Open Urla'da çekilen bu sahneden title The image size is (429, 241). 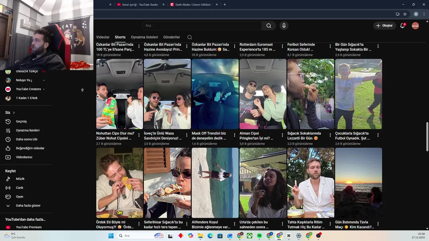254,225
